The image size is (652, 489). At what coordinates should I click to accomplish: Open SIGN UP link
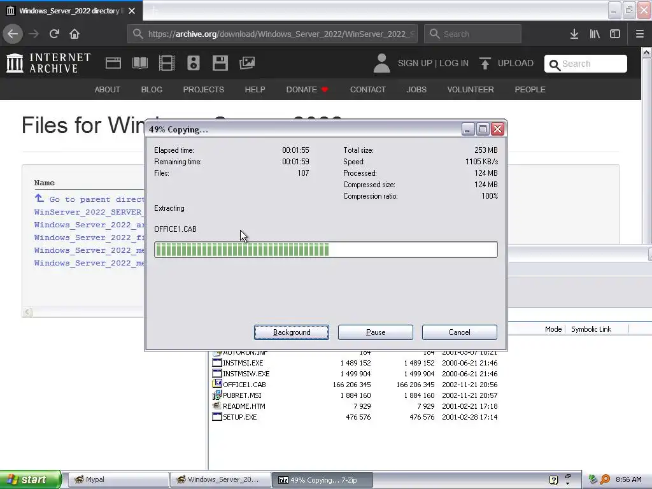click(415, 63)
